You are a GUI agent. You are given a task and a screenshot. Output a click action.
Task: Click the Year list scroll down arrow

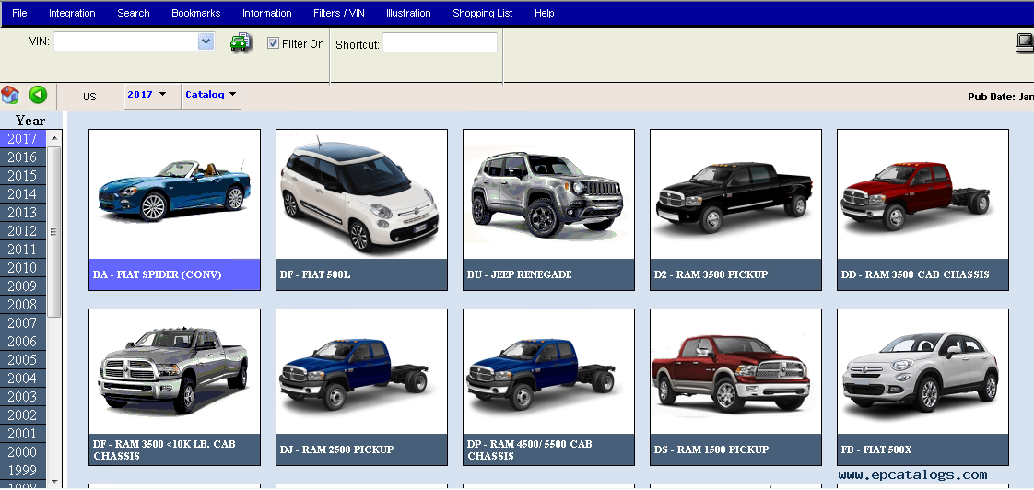pyautogui.click(x=54, y=482)
